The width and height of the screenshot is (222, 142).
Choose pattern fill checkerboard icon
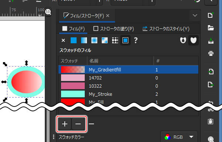pos(115,40)
